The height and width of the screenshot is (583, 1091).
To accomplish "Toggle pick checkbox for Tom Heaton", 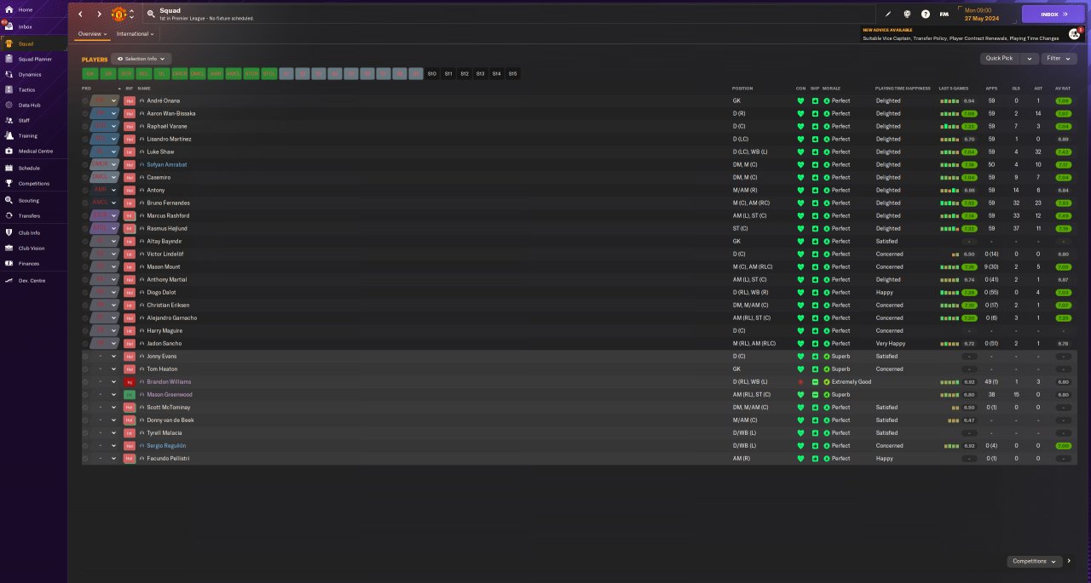I will 85,369.
